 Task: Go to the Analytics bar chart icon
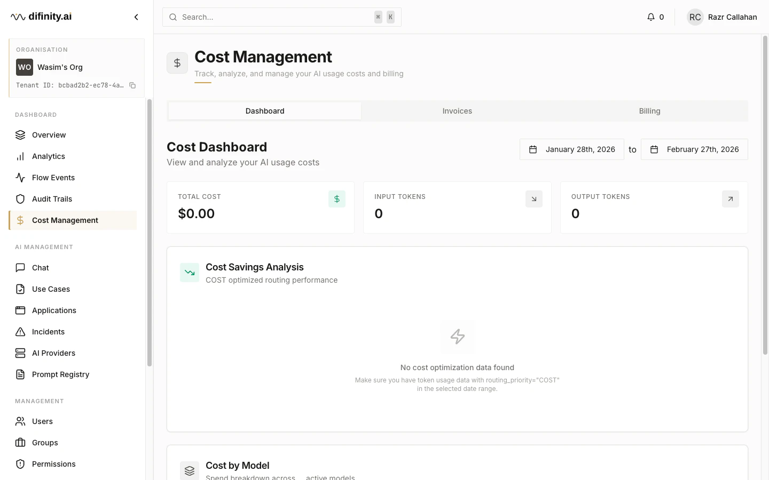[x=20, y=156]
